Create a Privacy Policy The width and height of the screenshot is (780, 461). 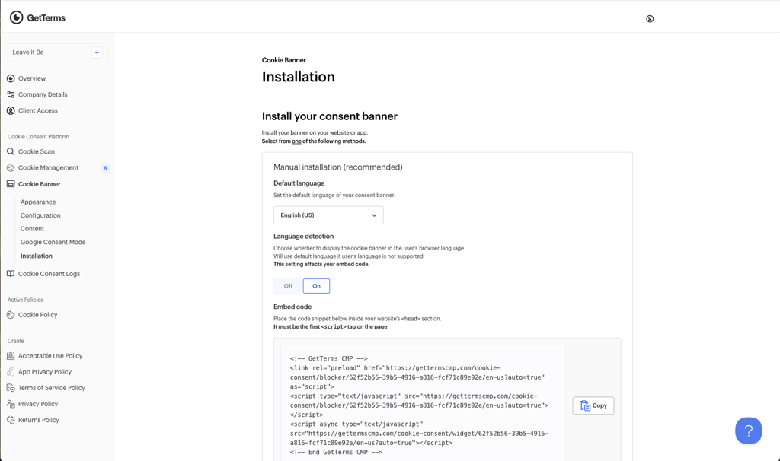[38, 404]
